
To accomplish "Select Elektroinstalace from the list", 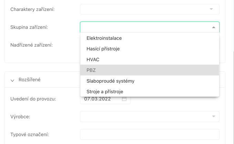I will (x=104, y=38).
